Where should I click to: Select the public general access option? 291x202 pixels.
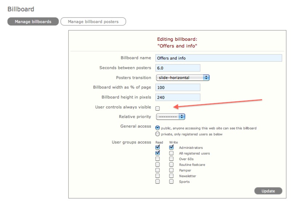(158, 128)
